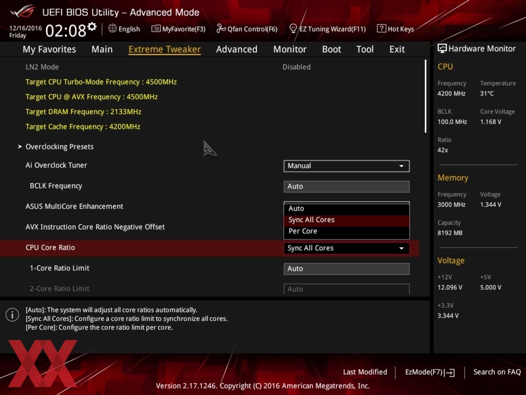Go to the Exit tab

click(x=397, y=49)
